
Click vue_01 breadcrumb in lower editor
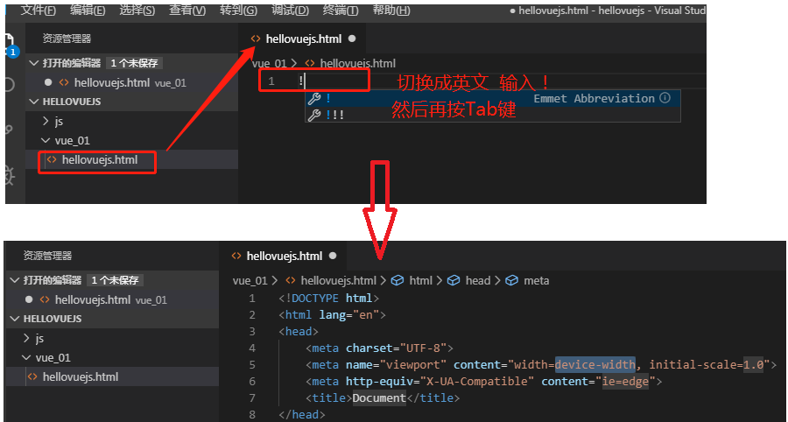click(250, 281)
